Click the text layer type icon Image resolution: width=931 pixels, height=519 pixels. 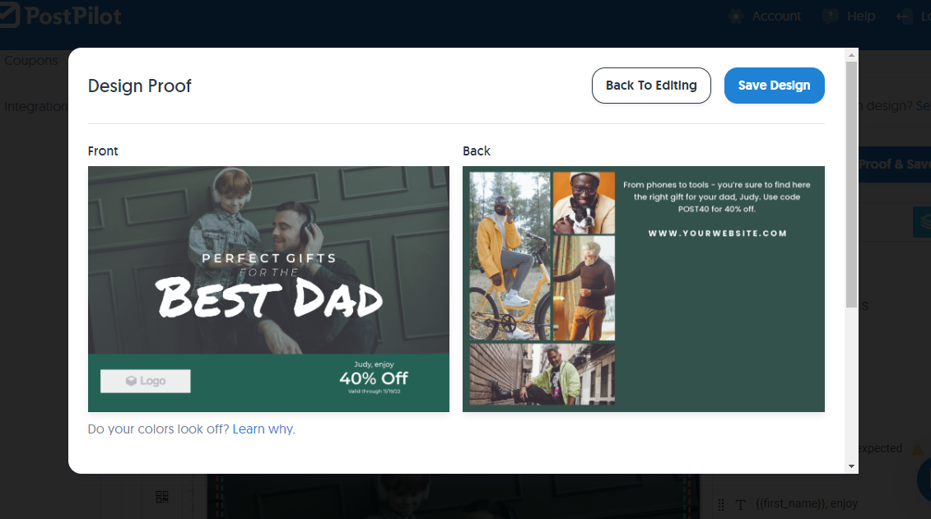click(x=740, y=505)
